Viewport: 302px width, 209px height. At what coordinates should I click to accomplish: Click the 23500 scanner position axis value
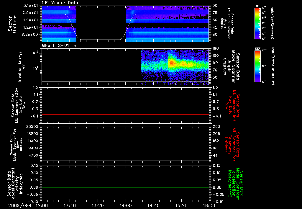pos(32,127)
